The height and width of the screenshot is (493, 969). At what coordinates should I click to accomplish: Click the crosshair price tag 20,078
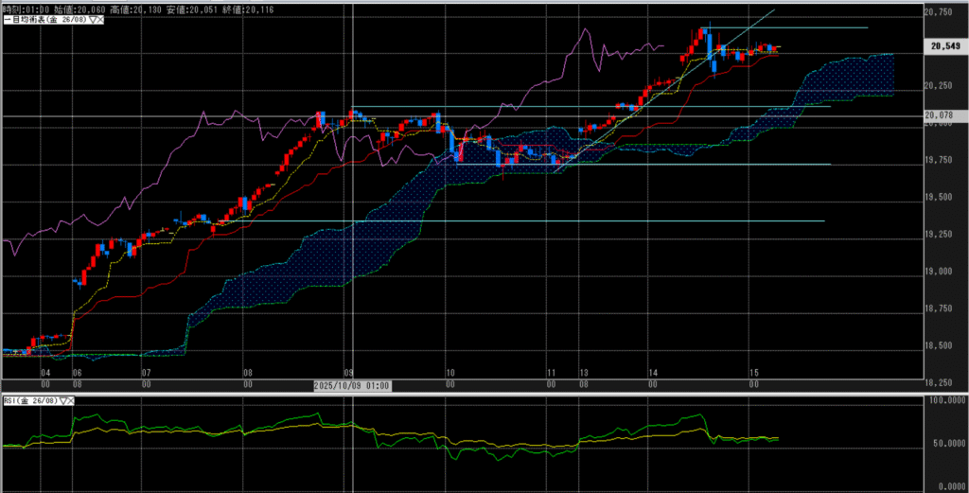pos(942,115)
